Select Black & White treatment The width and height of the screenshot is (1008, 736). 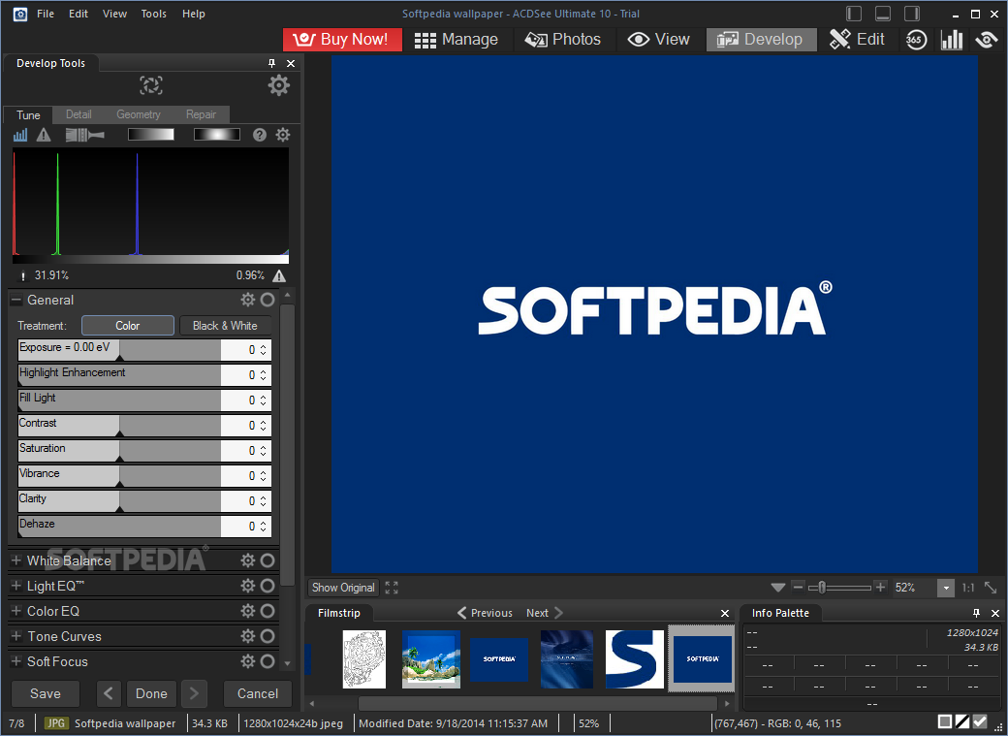point(225,326)
